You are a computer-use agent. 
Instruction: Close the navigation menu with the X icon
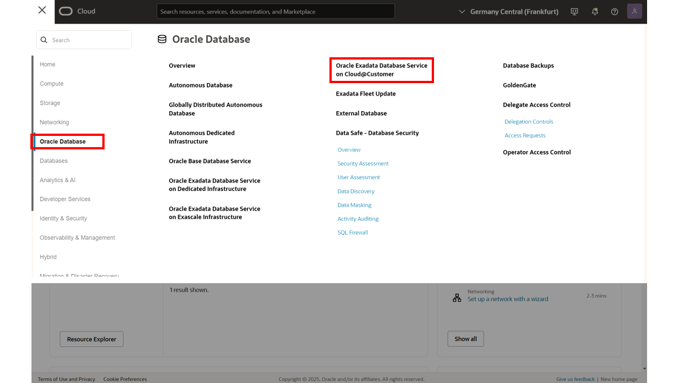42,10
